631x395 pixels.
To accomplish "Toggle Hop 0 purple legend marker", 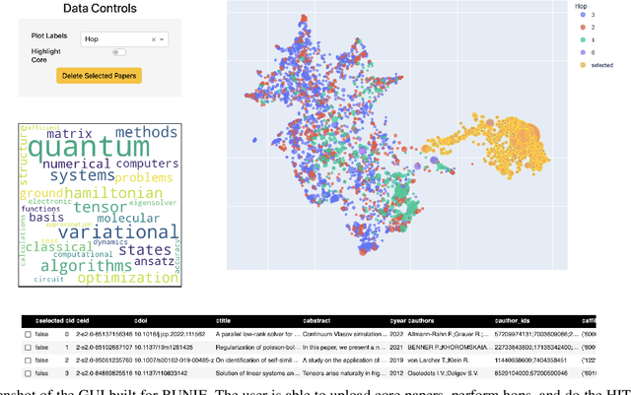I will coord(583,50).
